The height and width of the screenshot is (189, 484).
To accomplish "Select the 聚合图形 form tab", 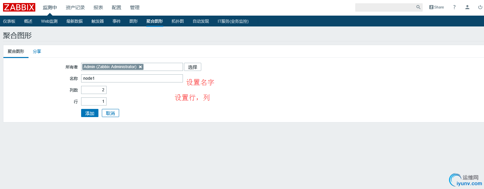I will (x=16, y=51).
